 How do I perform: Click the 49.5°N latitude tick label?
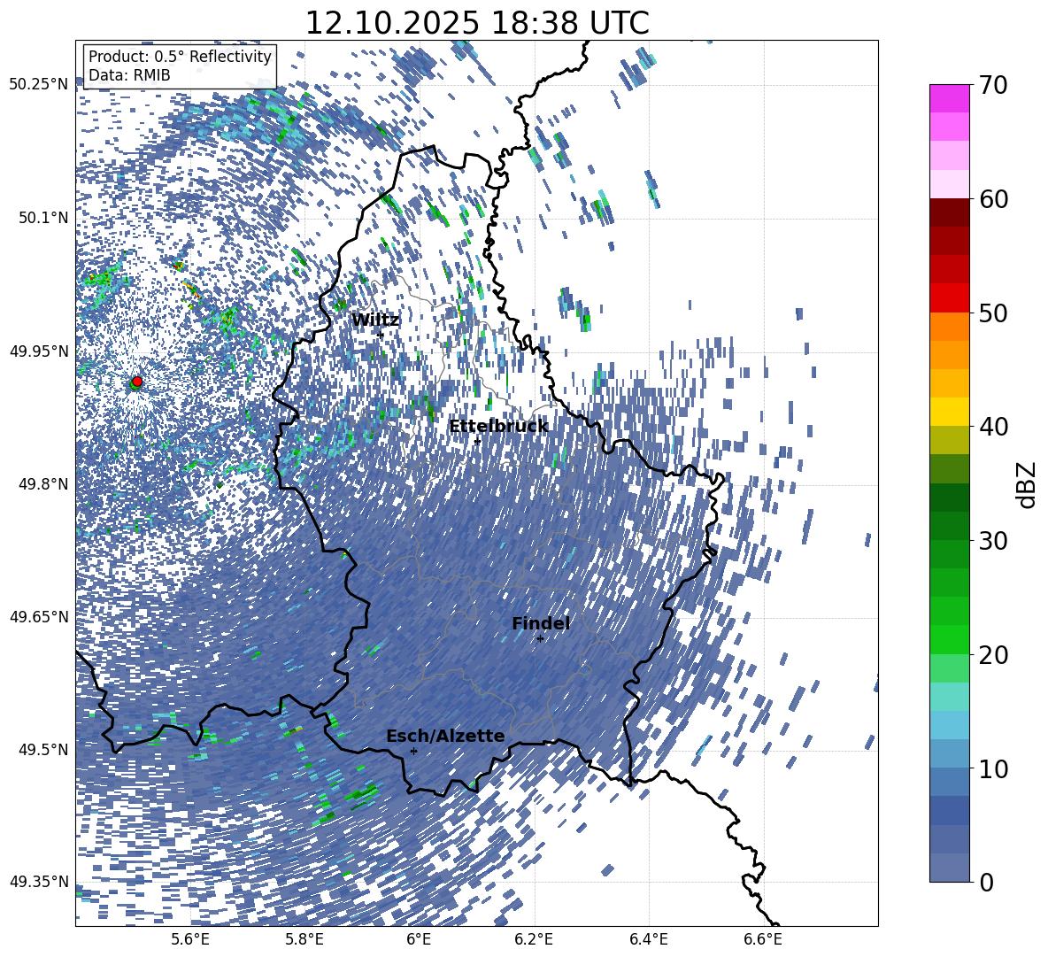coord(42,750)
